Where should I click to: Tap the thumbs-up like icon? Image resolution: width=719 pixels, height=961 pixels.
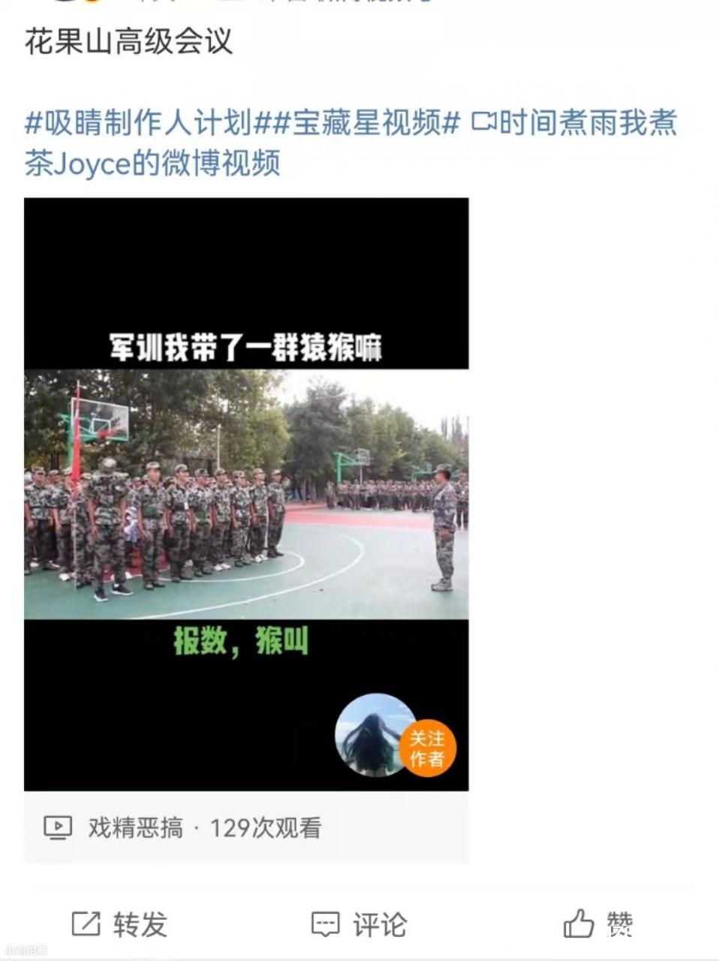[x=579, y=923]
